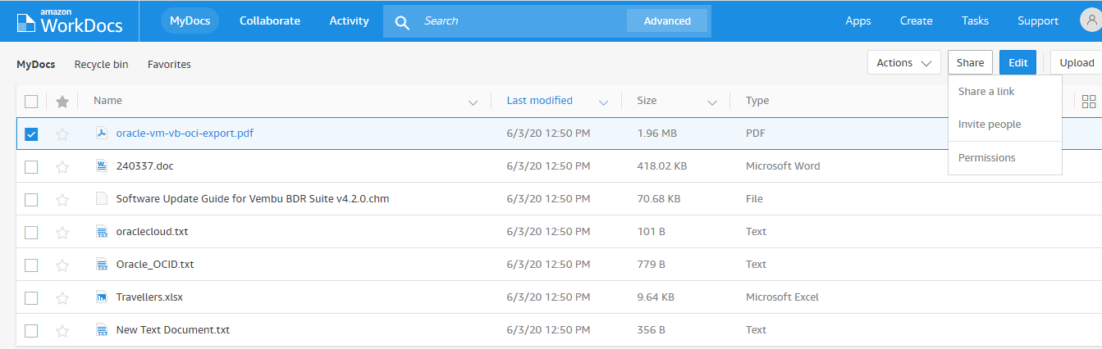Open the Activity tab
Screen dimensions: 1102x349
349,20
